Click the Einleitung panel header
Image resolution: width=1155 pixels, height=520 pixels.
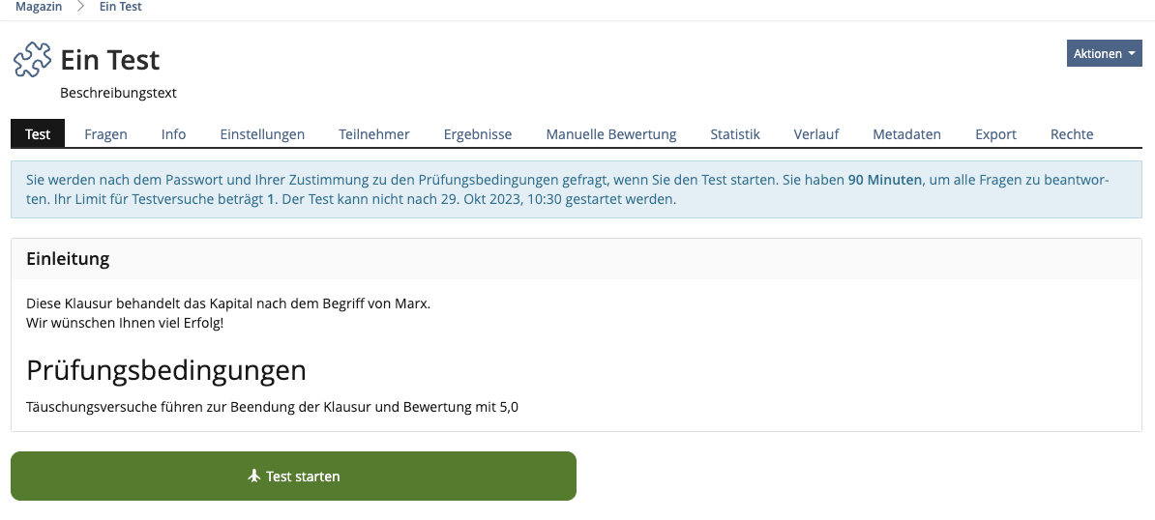point(68,259)
